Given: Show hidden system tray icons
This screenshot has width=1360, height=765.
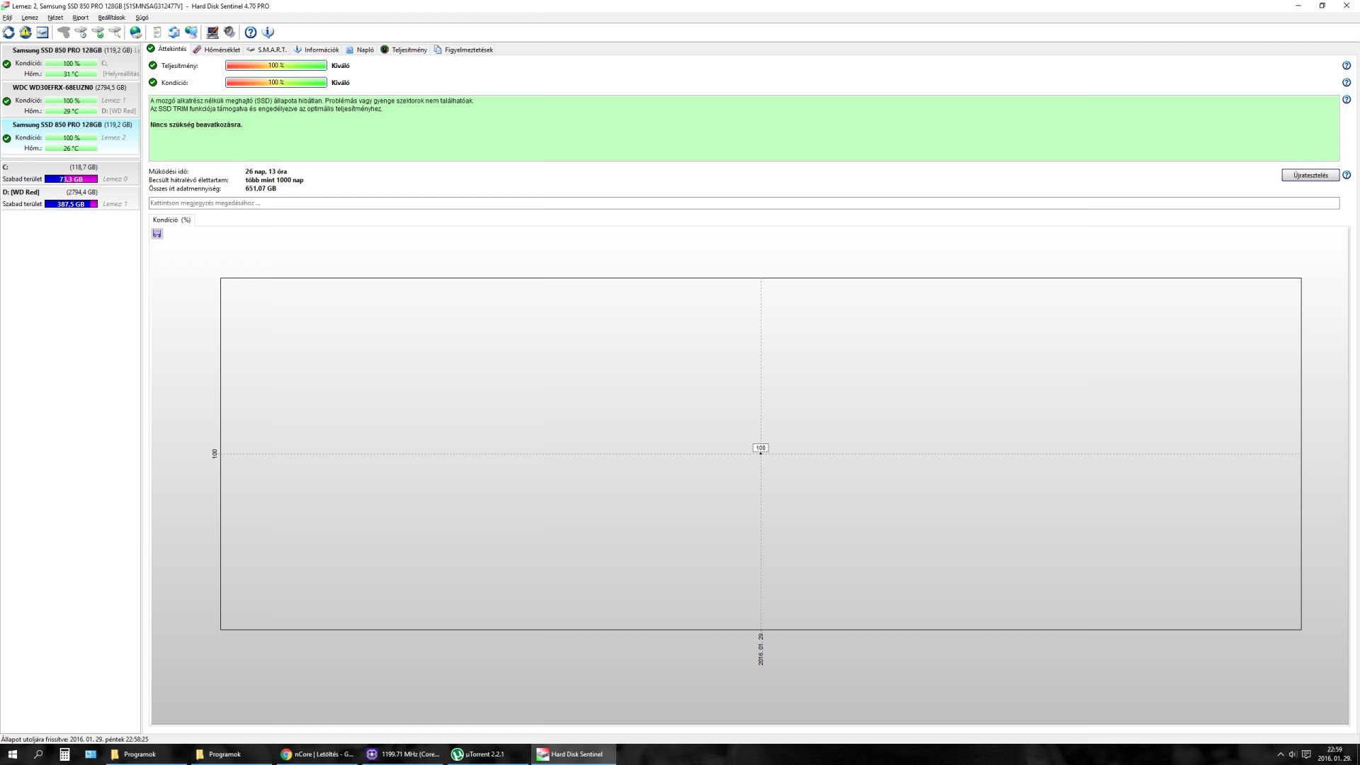Looking at the screenshot, I should click(1280, 754).
